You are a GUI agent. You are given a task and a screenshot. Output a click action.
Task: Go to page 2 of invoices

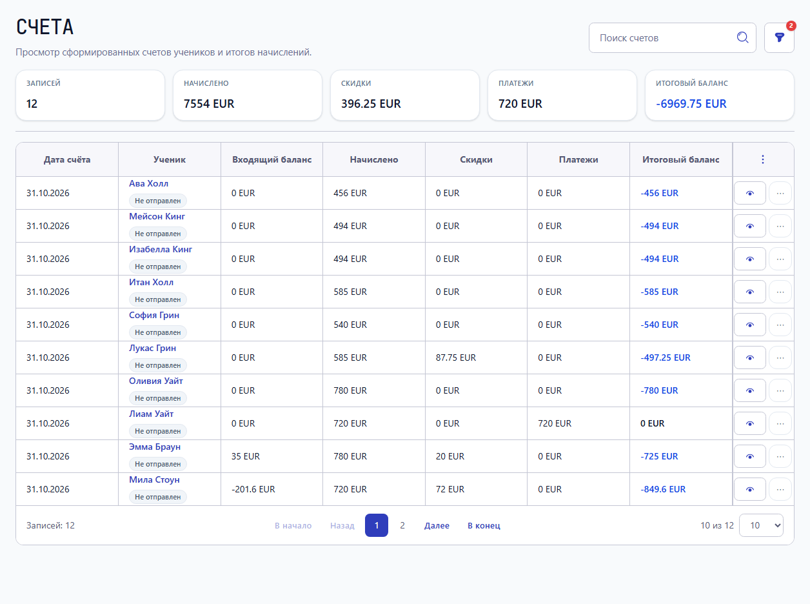point(402,525)
